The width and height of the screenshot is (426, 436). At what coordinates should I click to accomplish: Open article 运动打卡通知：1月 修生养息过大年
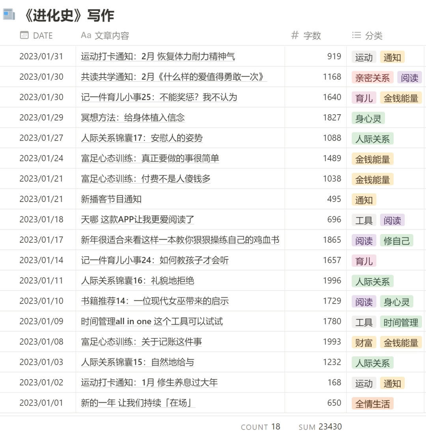(149, 382)
